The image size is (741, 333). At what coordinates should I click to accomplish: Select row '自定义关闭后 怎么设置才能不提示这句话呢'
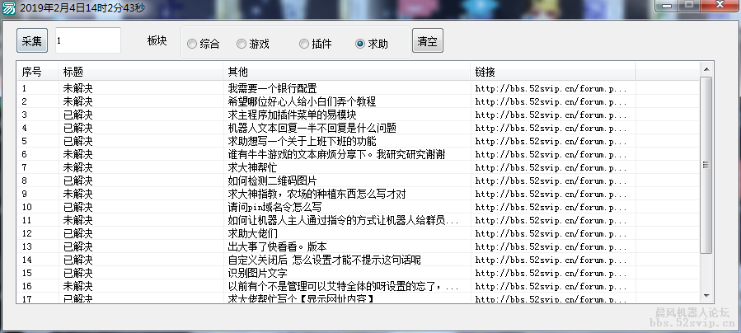pos(359,260)
